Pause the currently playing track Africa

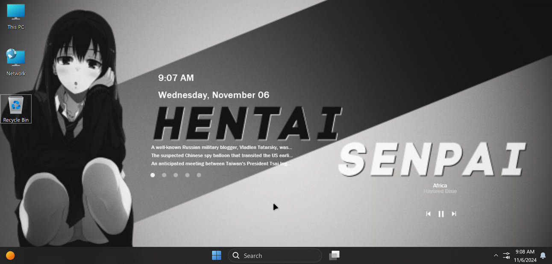pyautogui.click(x=441, y=214)
